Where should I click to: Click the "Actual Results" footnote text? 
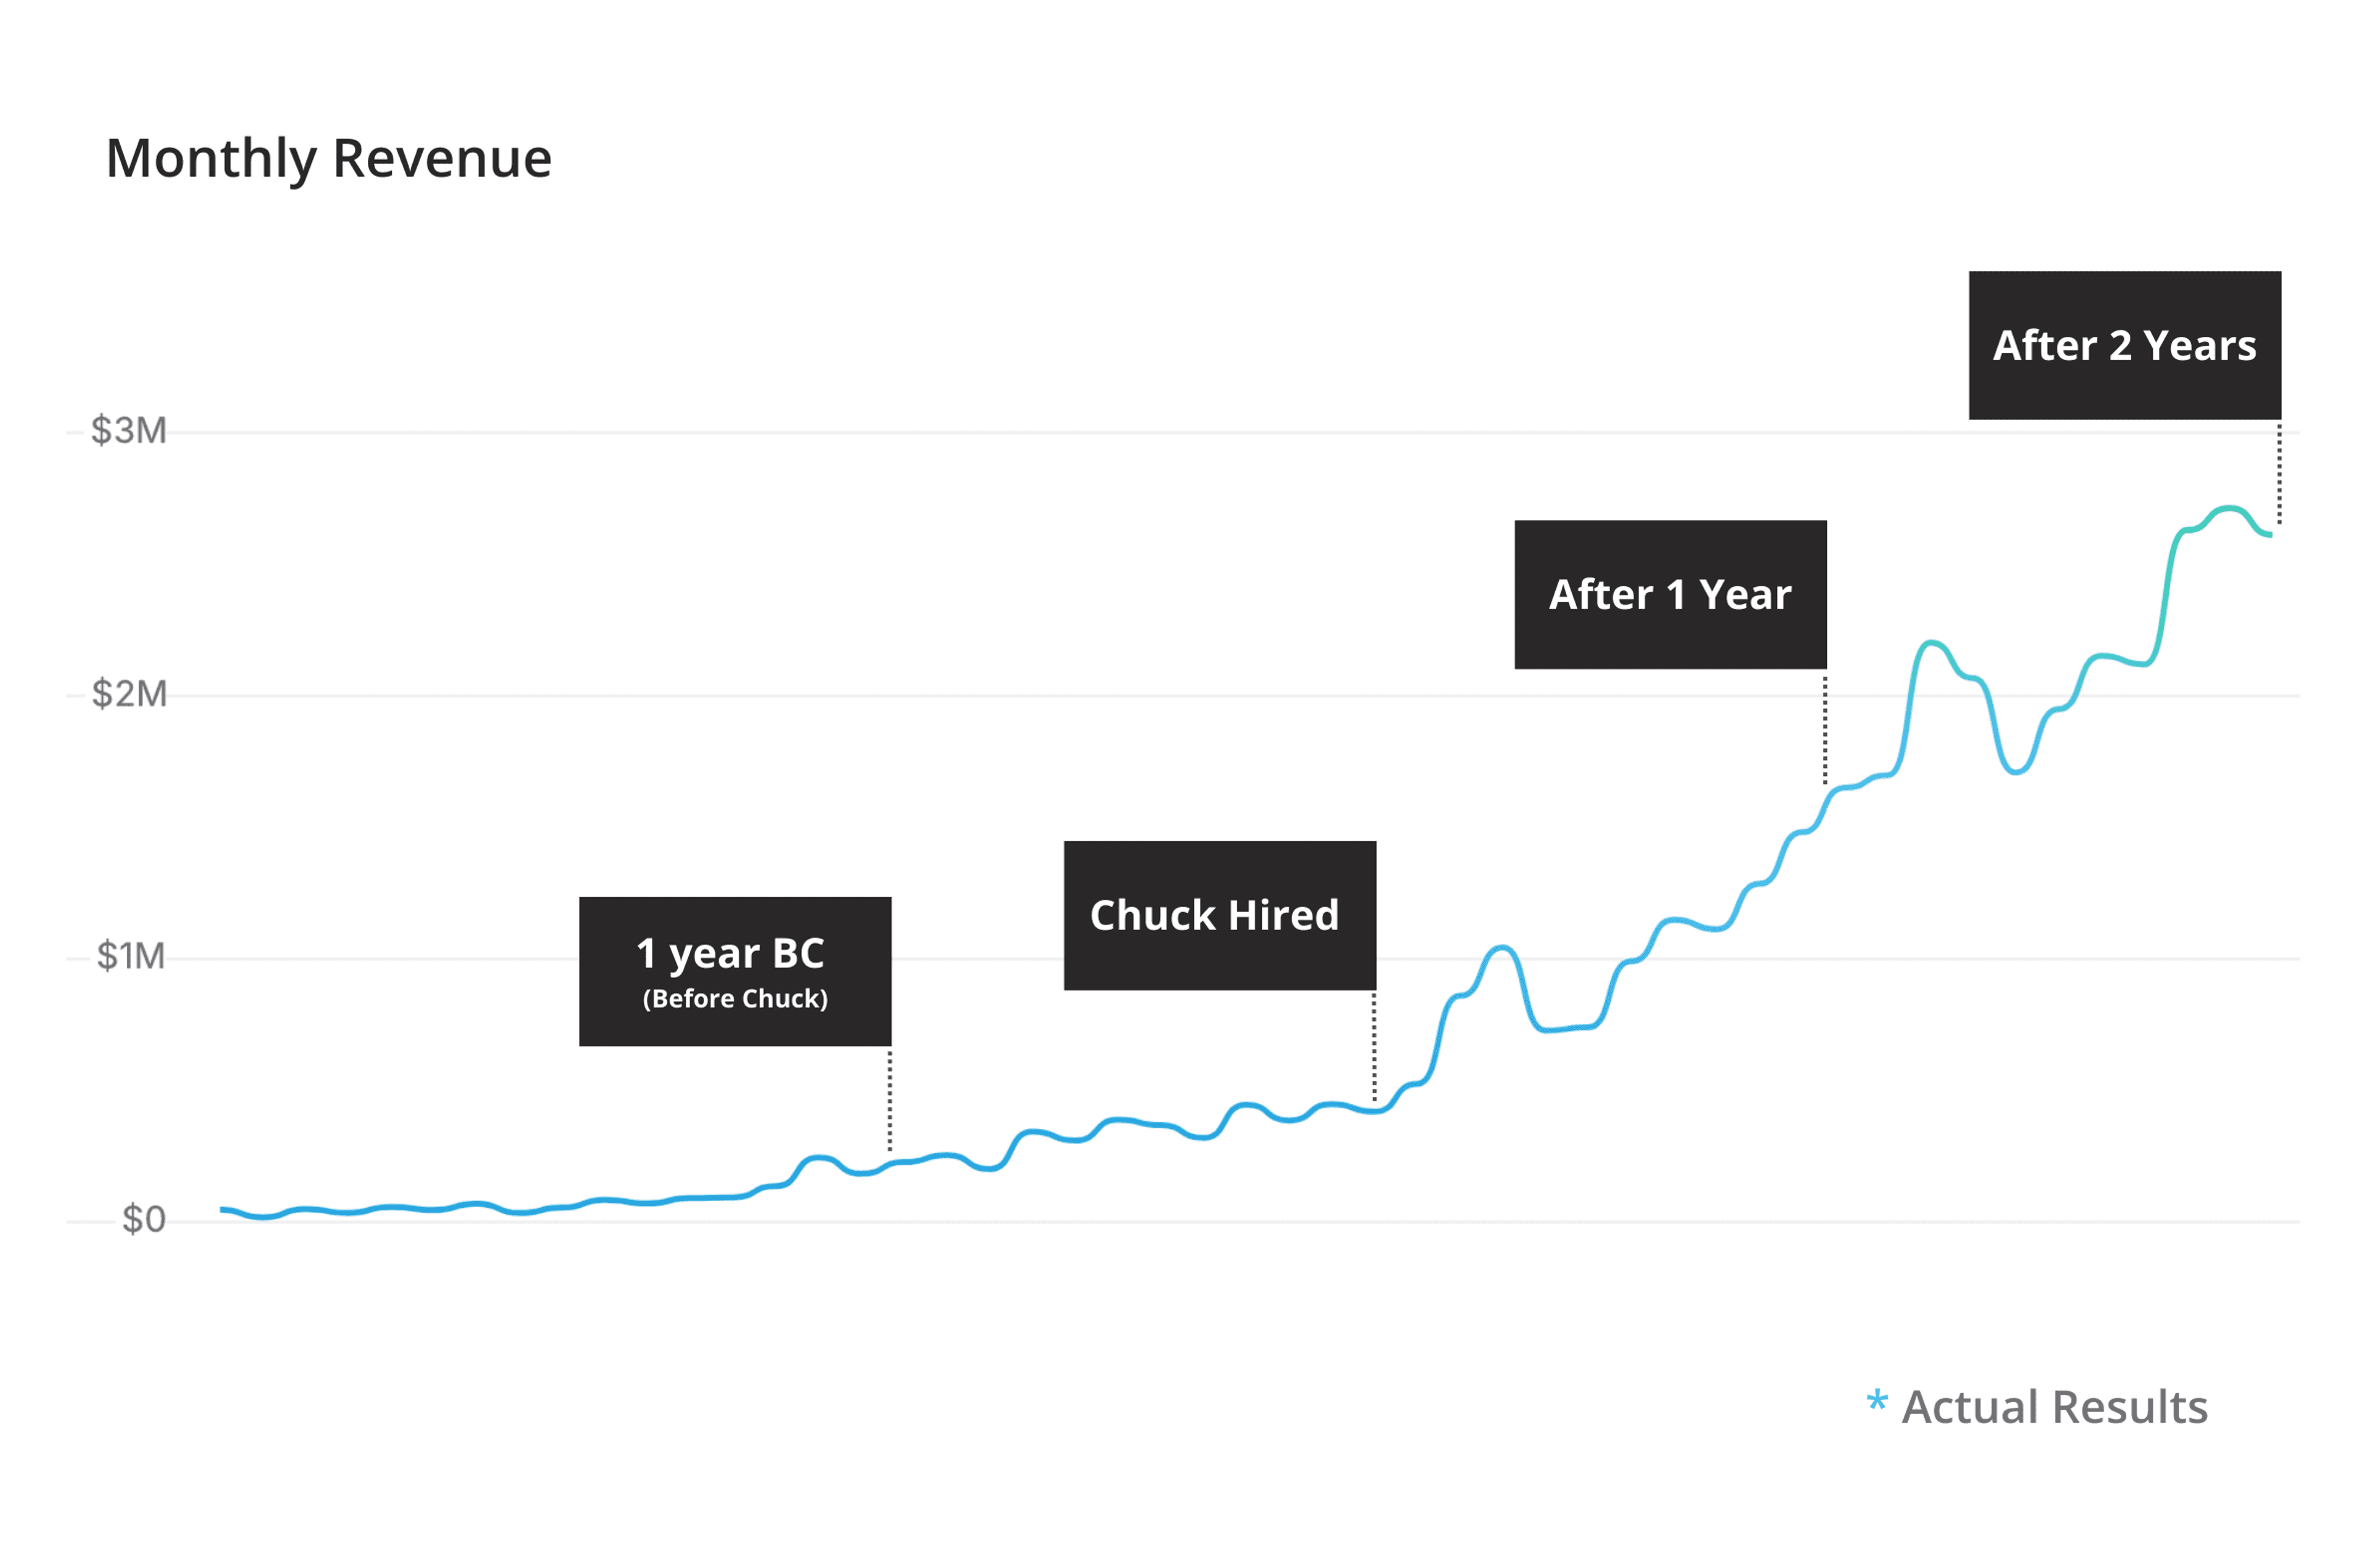[x=2054, y=1407]
